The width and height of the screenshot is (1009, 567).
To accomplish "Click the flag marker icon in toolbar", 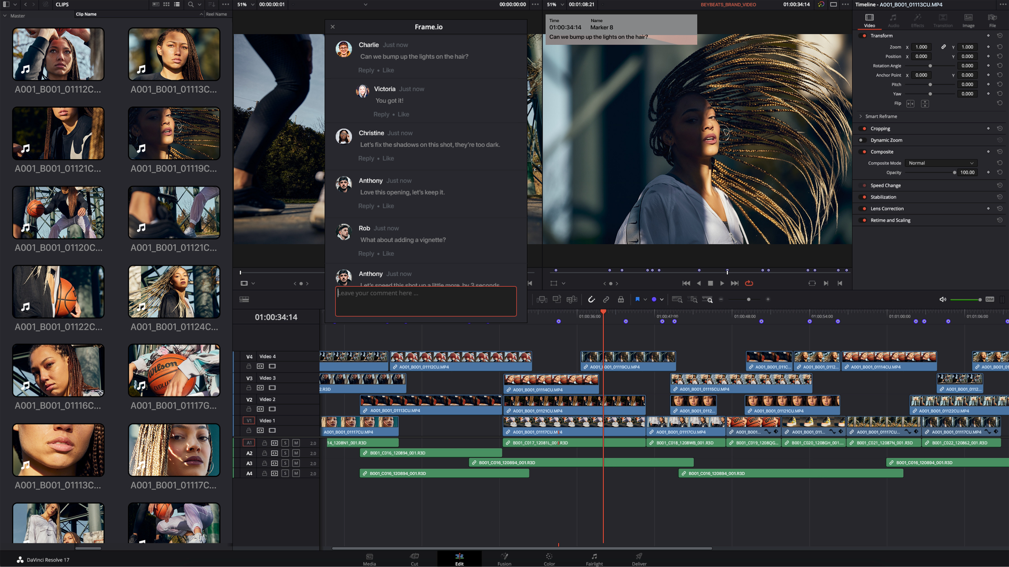I will tap(637, 299).
